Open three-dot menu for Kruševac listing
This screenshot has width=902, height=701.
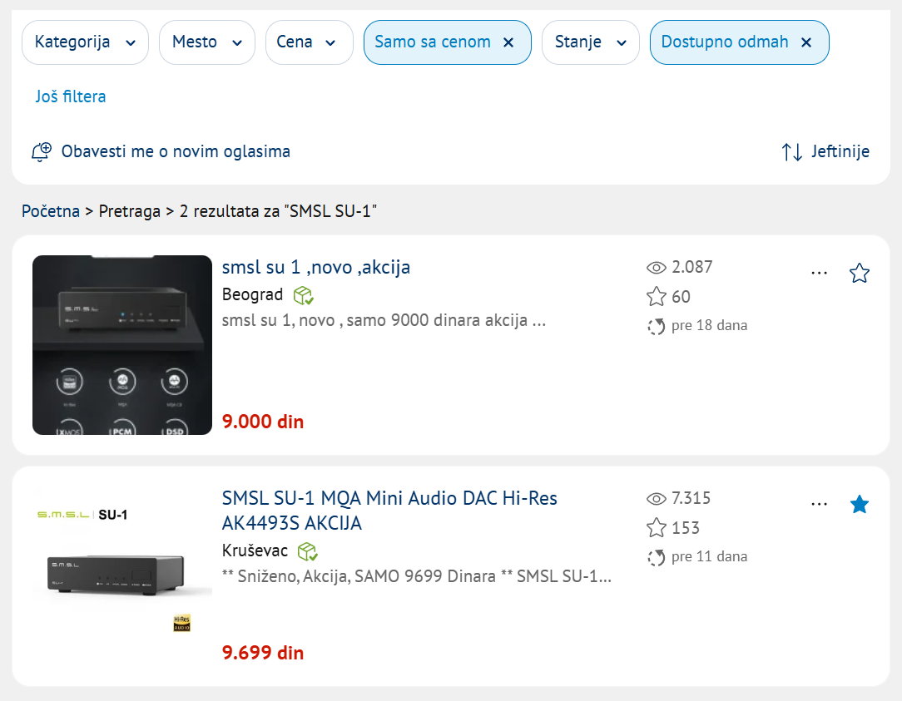(819, 504)
